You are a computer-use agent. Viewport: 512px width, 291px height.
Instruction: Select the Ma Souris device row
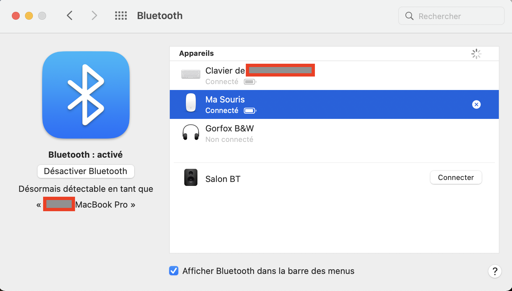click(329, 104)
